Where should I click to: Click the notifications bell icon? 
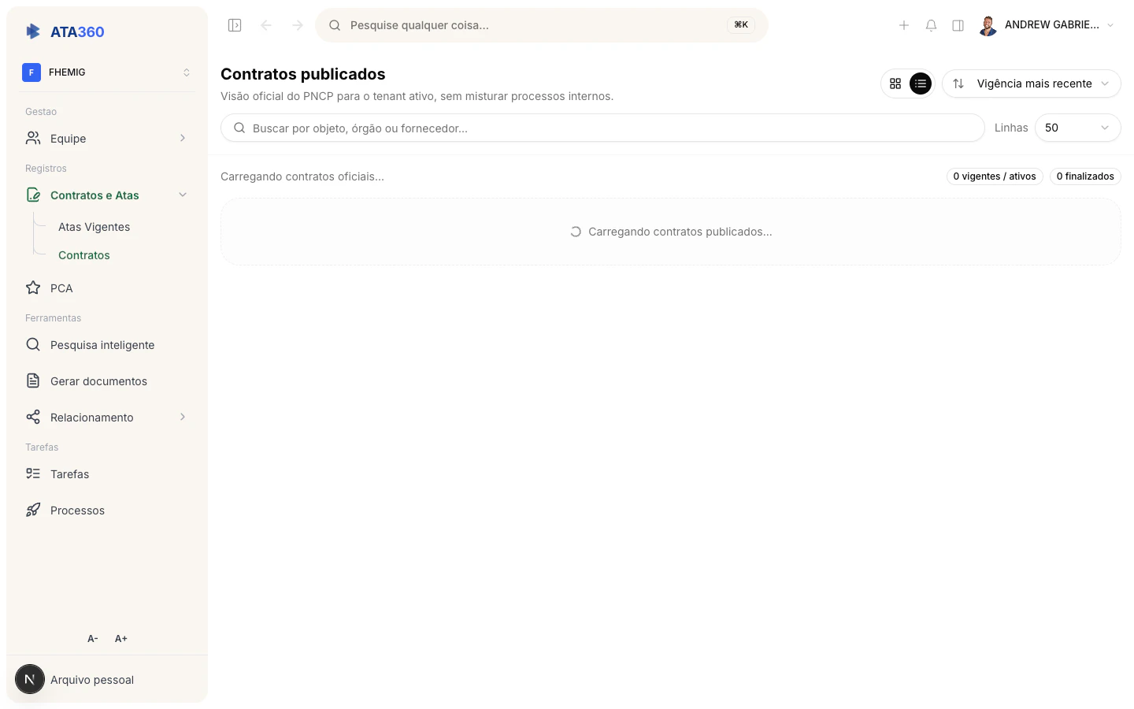point(931,24)
